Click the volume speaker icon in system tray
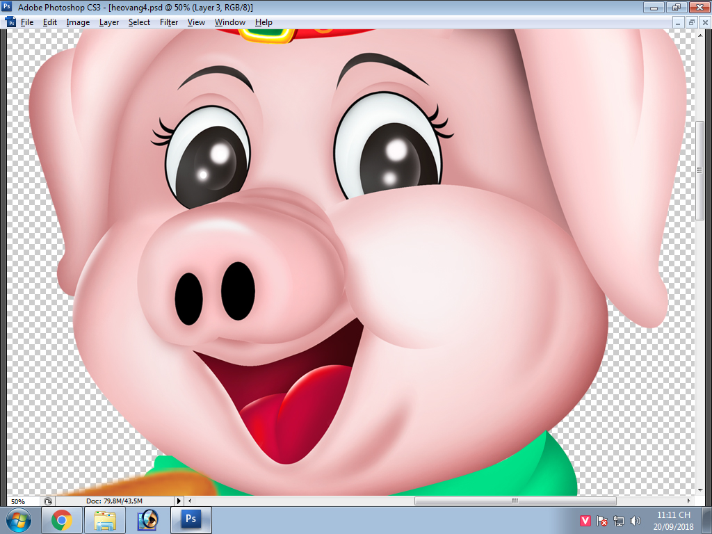Image resolution: width=712 pixels, height=534 pixels. [x=635, y=520]
